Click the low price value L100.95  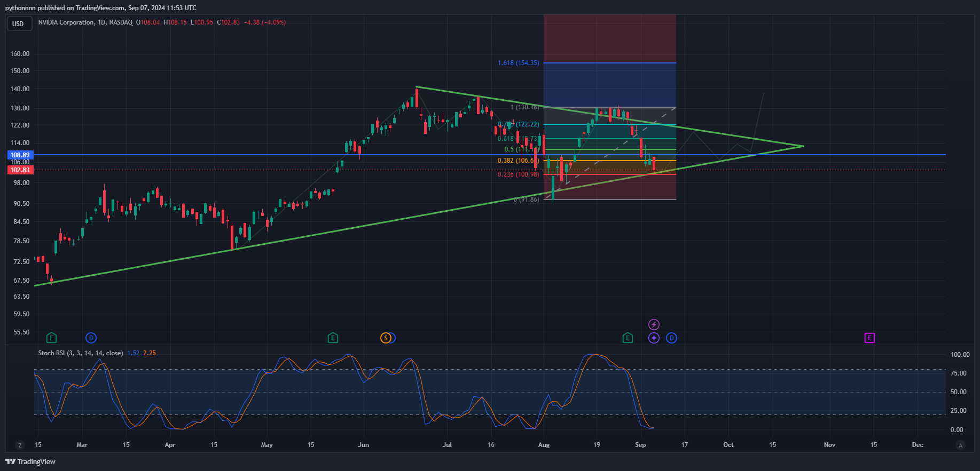click(x=202, y=22)
